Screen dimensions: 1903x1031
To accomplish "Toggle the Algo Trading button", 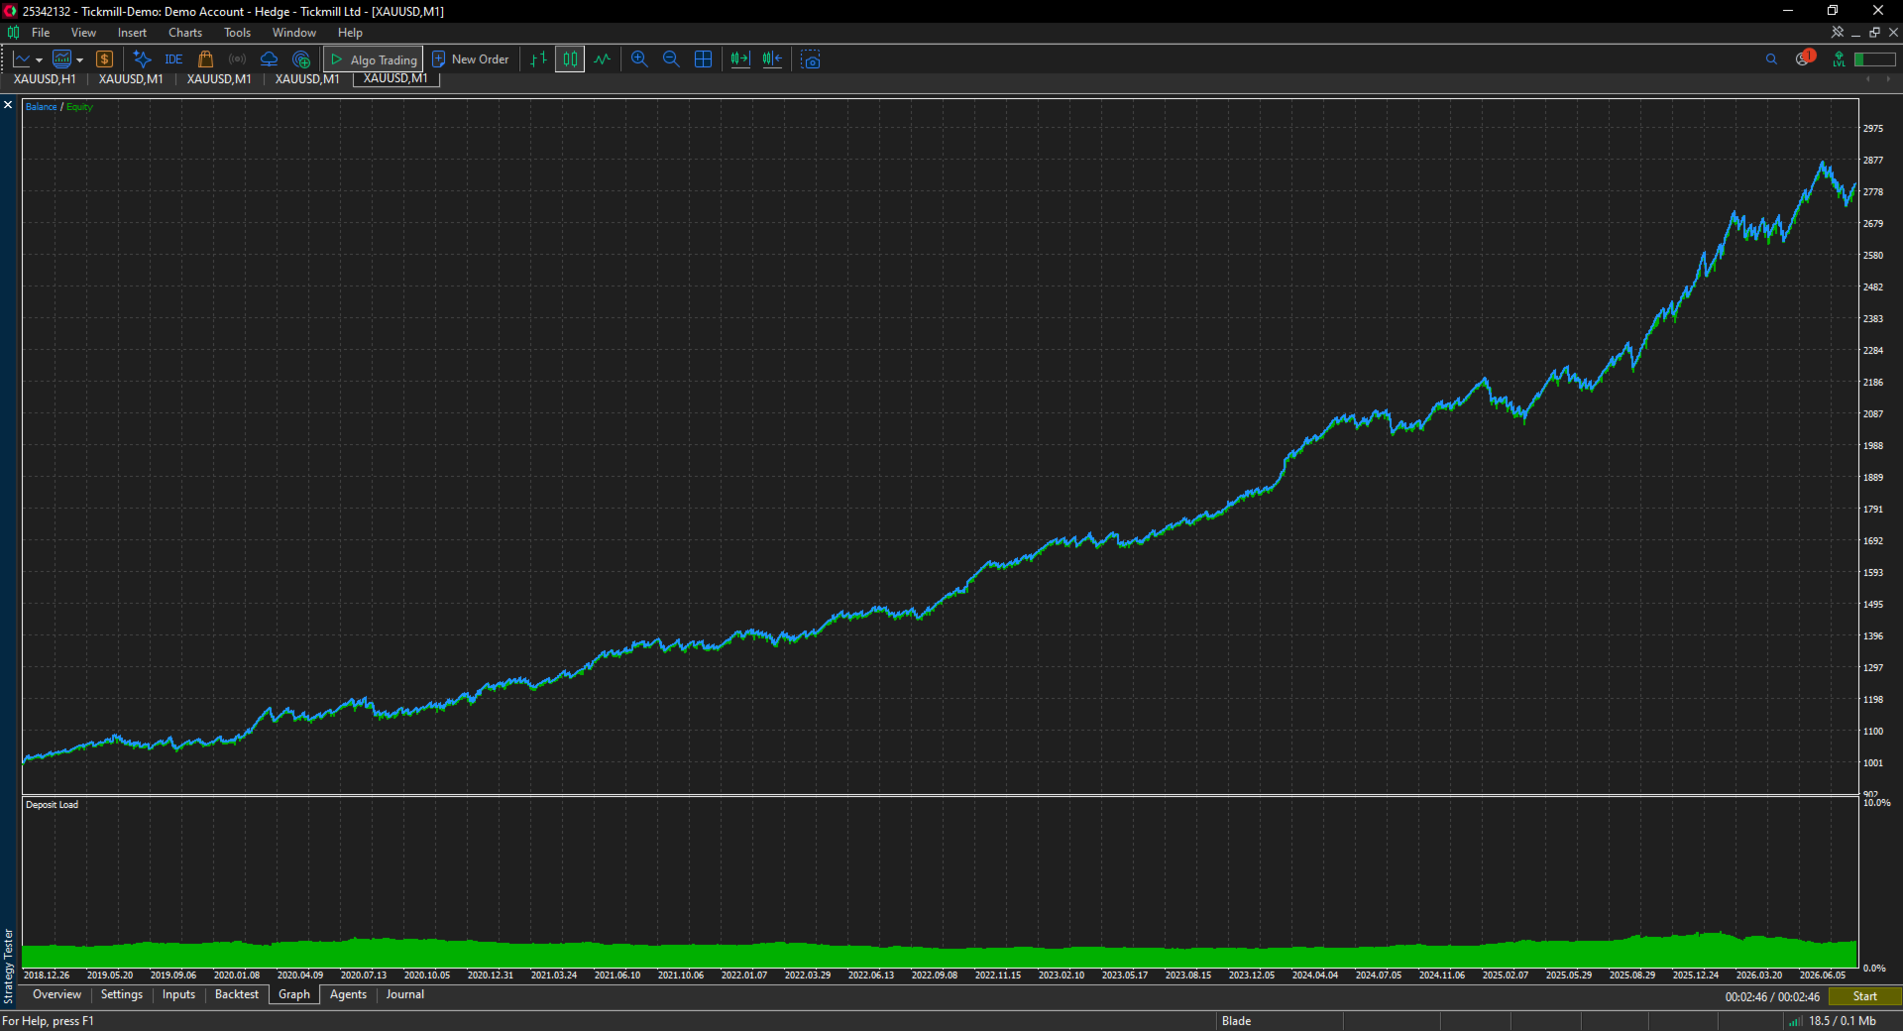I will pos(374,59).
